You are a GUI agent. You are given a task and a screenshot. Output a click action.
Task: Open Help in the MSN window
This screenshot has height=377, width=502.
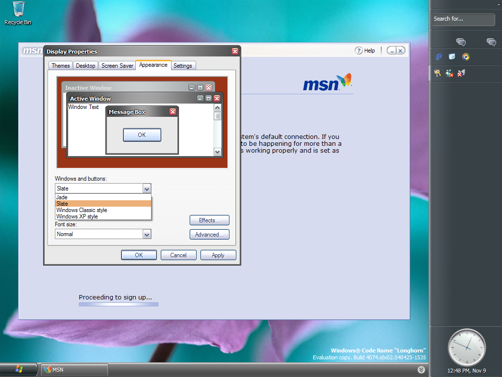coord(365,51)
